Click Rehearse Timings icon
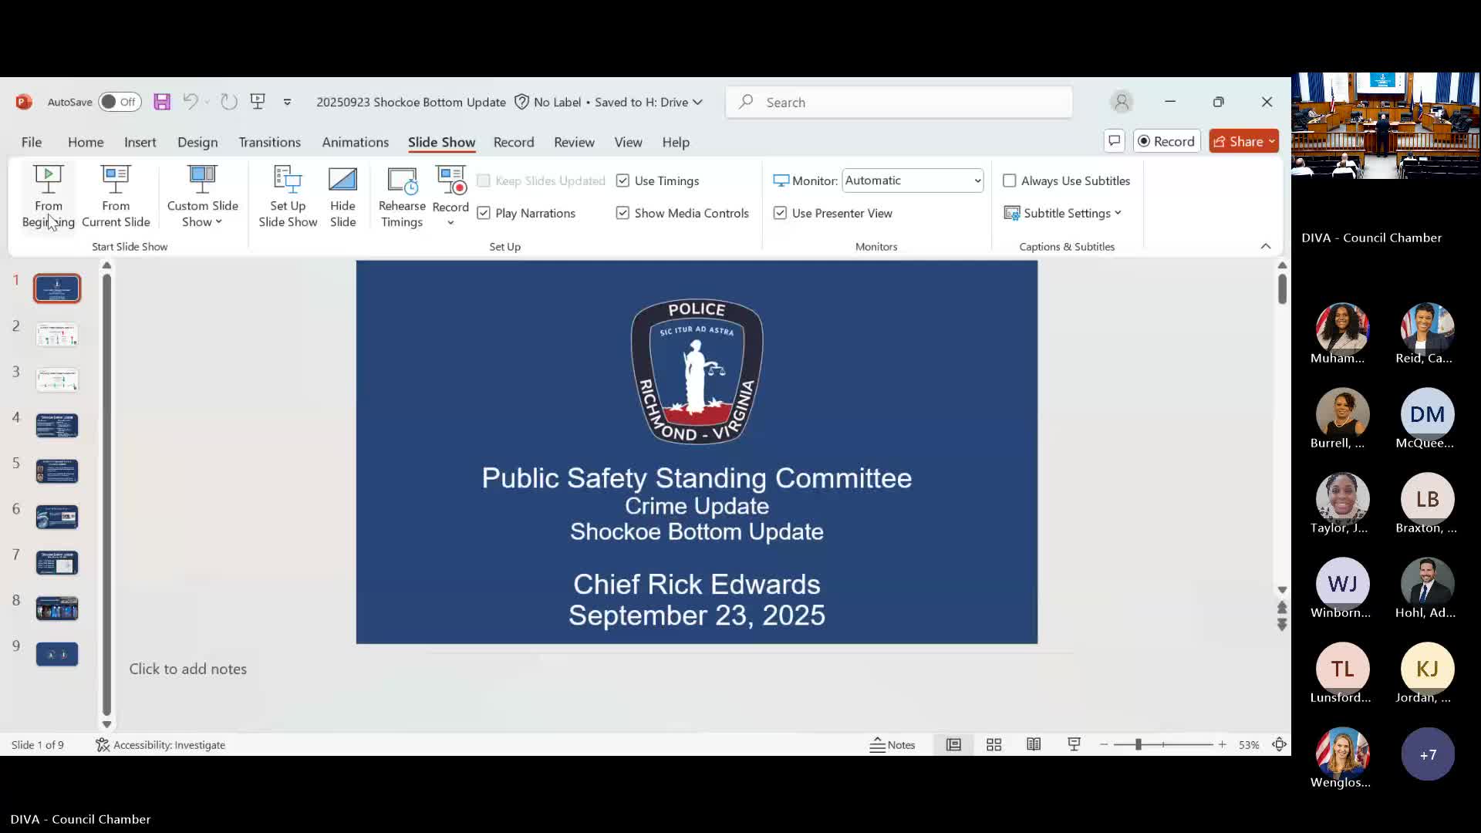The width and height of the screenshot is (1481, 833). click(402, 180)
